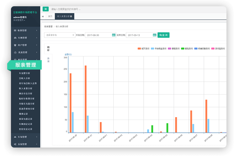The image size is (234, 156).
Task: Click the admin管理员 user name
Action: pyautogui.click(x=20, y=17)
